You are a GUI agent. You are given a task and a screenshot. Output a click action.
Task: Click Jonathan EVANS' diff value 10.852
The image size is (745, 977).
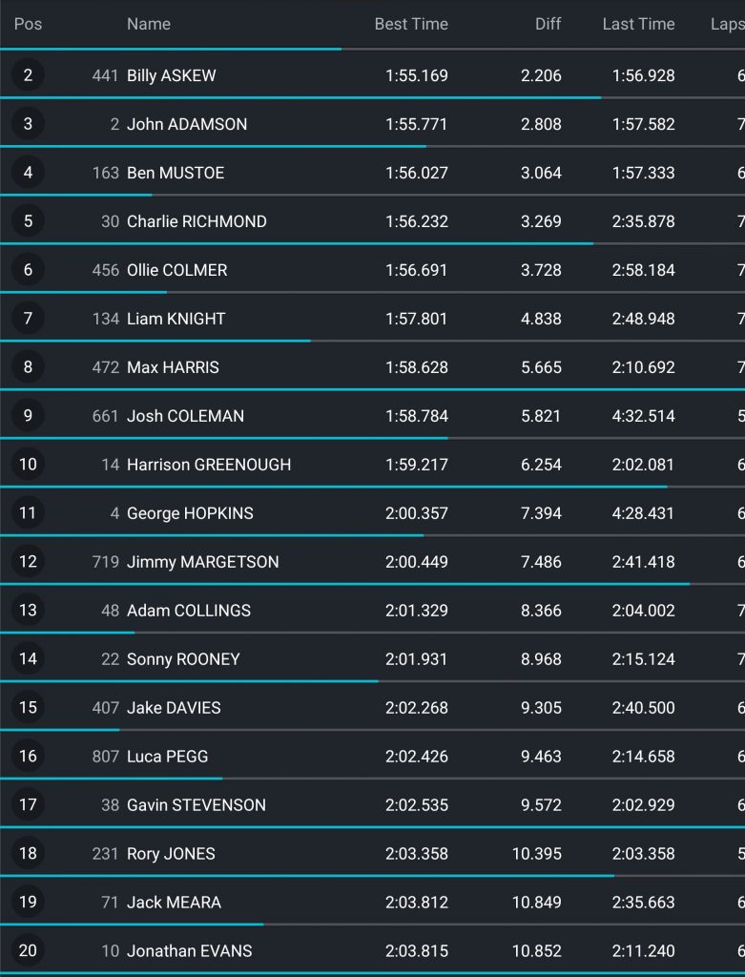[537, 950]
